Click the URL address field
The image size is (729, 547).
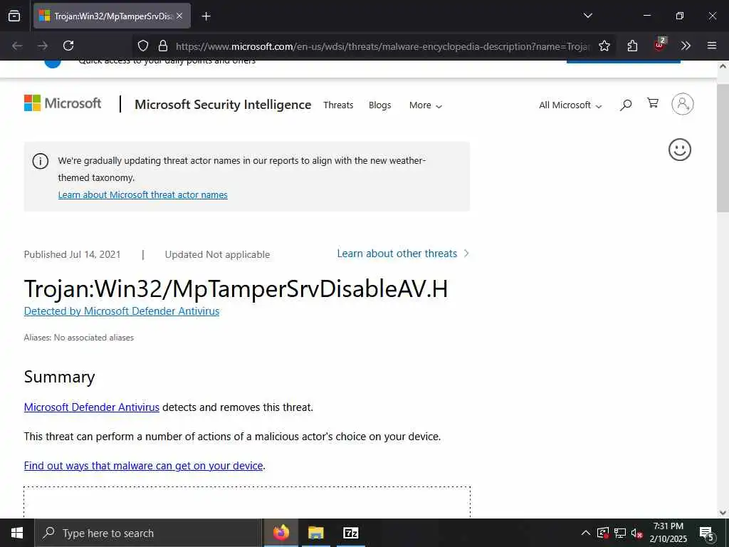[x=382, y=46]
